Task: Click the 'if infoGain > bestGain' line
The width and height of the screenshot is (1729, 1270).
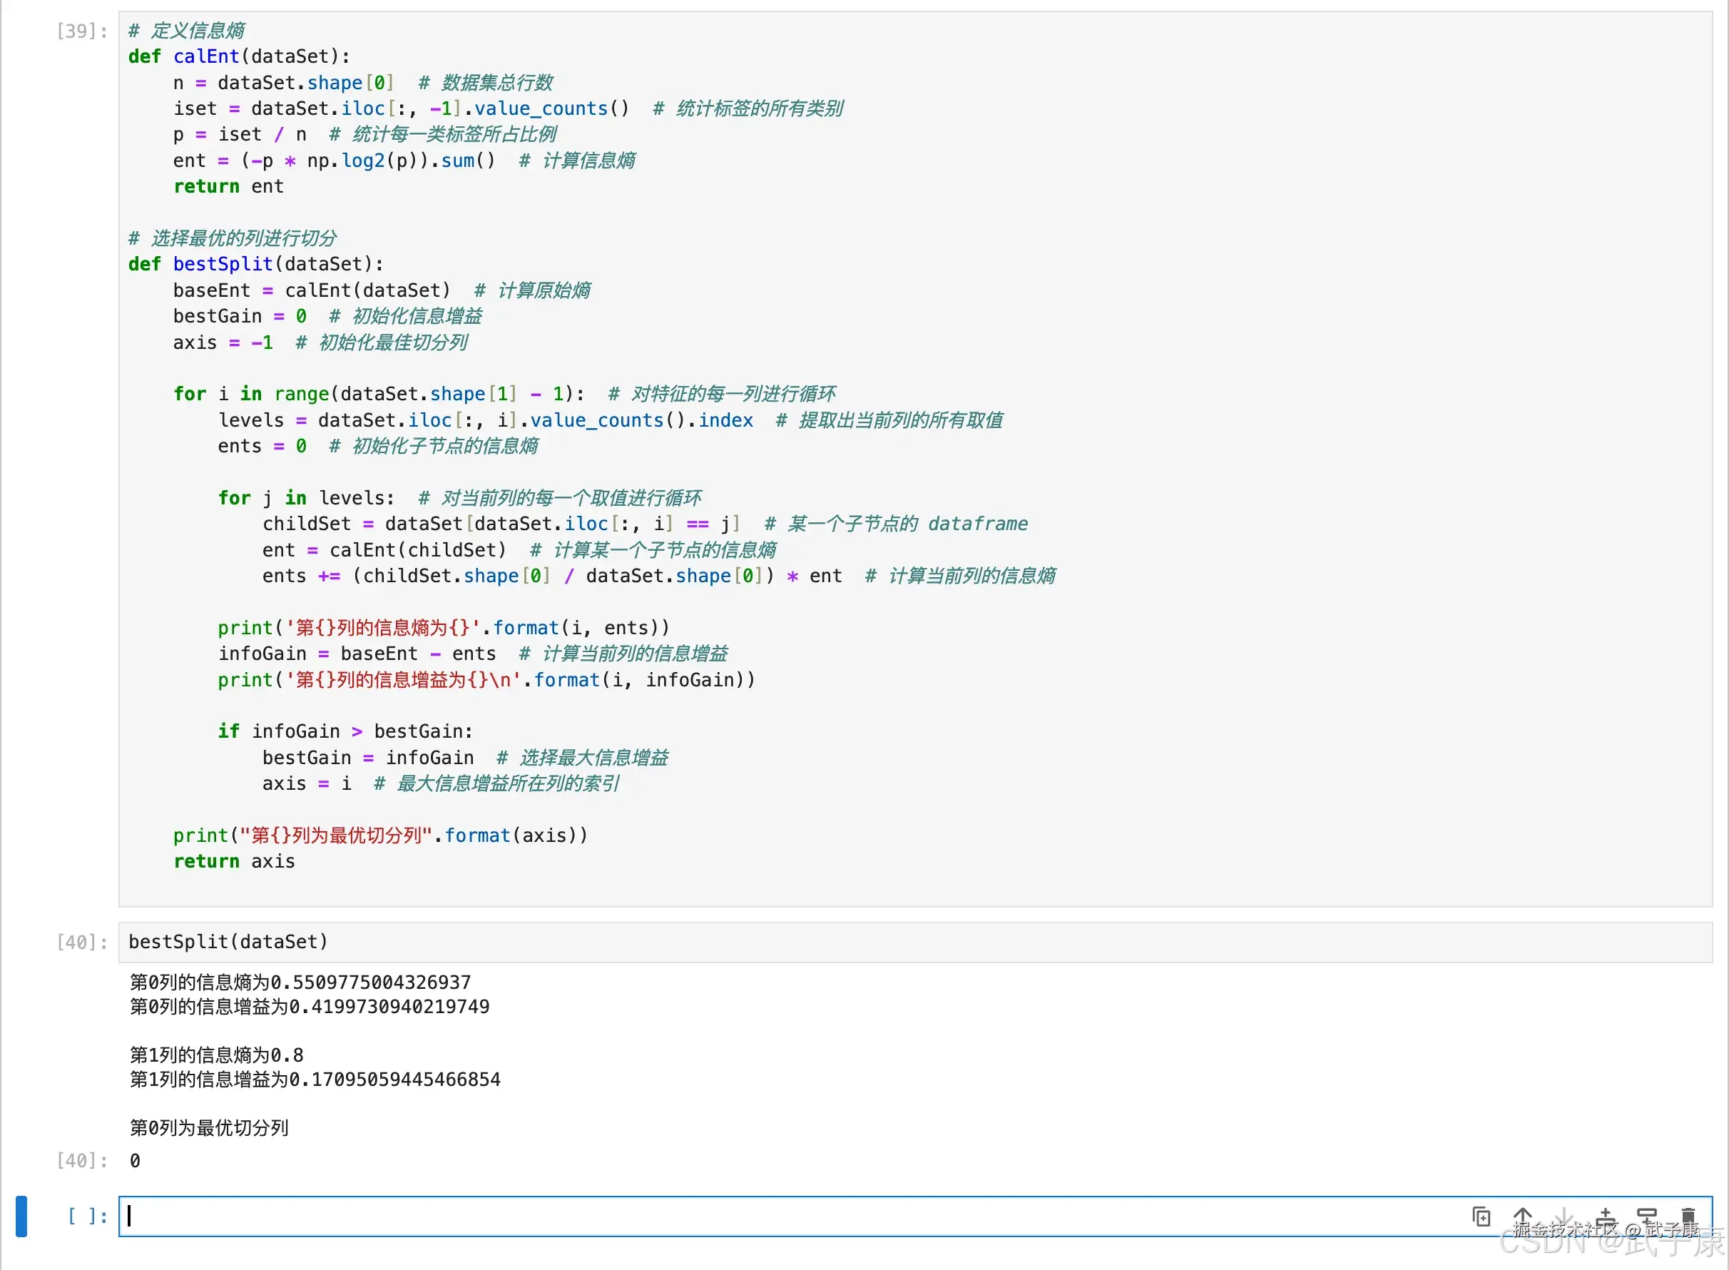Action: [345, 731]
